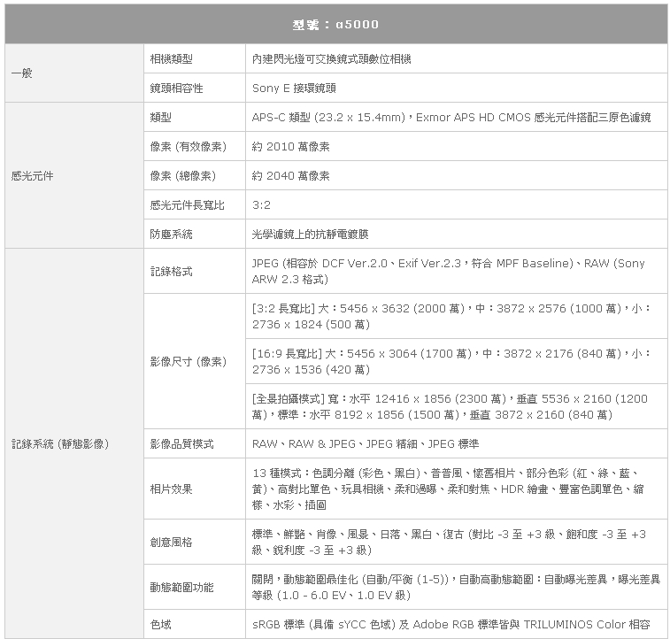
Task: Select the 13 種模式 photo effects cell
Action: pyautogui.click(x=457, y=489)
